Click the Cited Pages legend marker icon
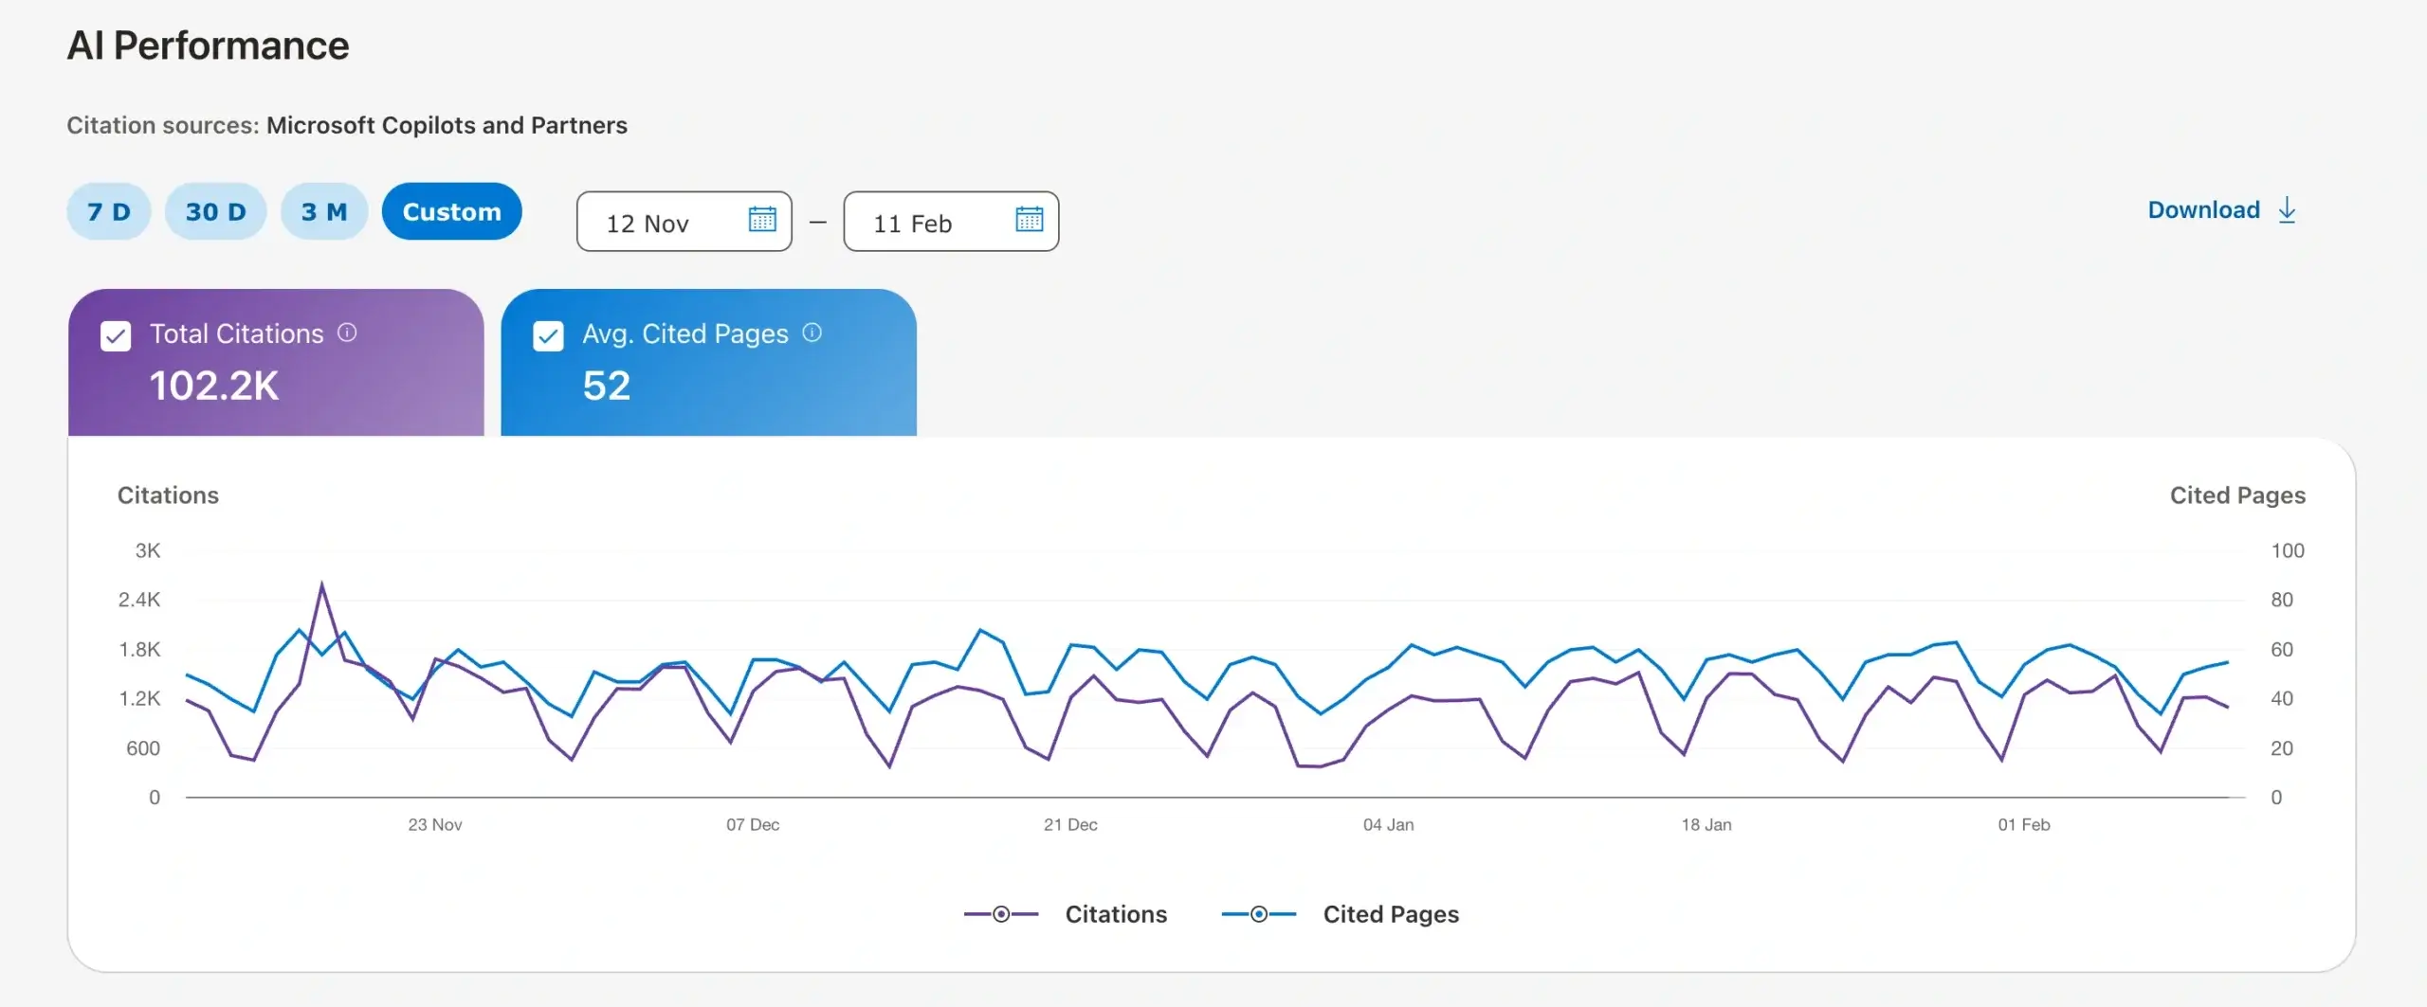 (1258, 914)
